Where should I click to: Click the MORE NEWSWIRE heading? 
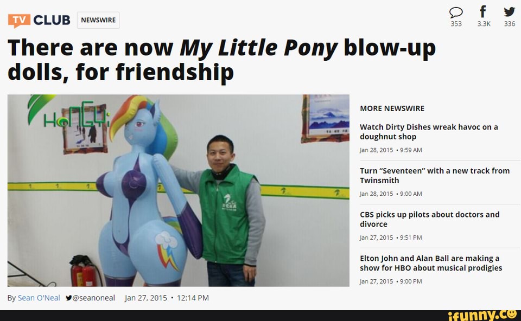click(x=392, y=108)
